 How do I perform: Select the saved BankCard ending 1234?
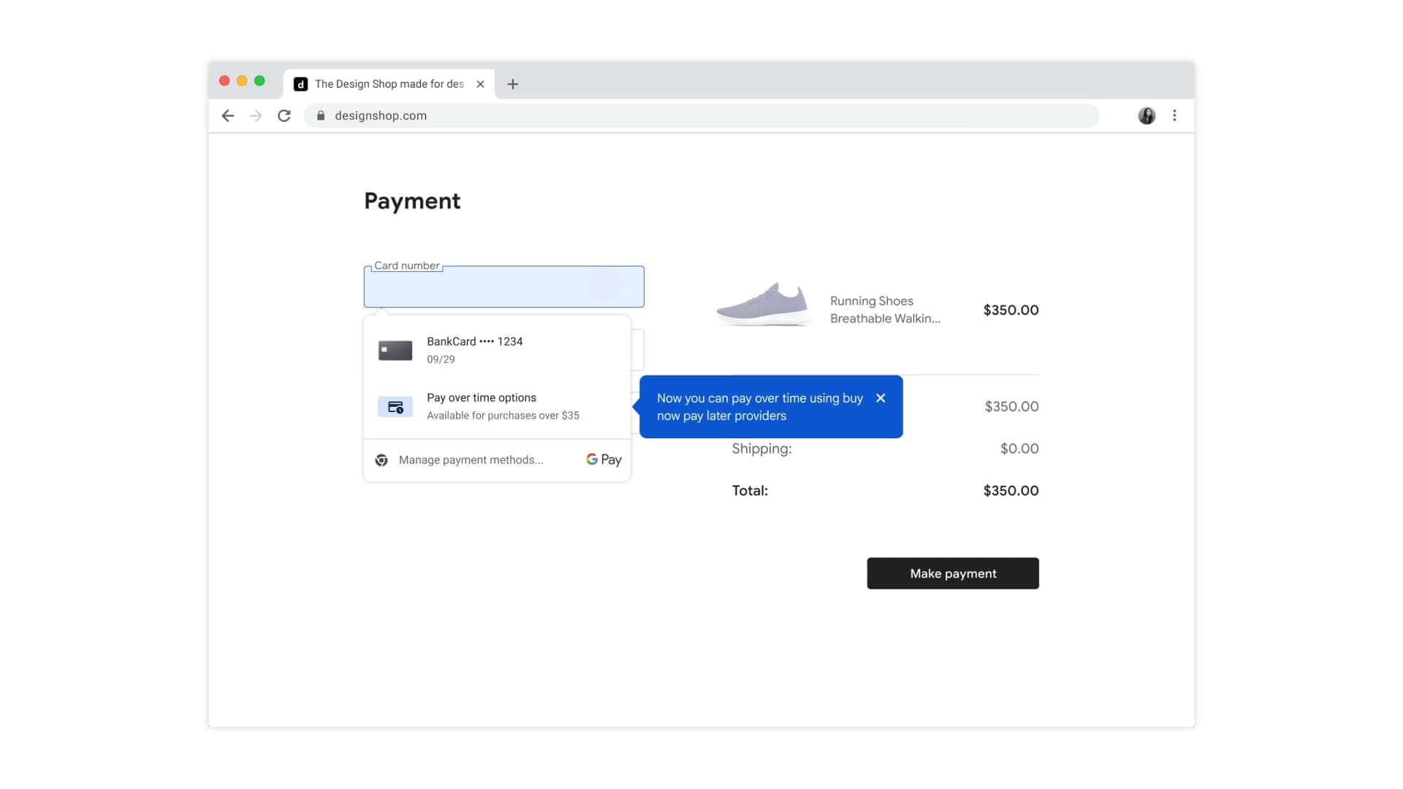point(475,350)
